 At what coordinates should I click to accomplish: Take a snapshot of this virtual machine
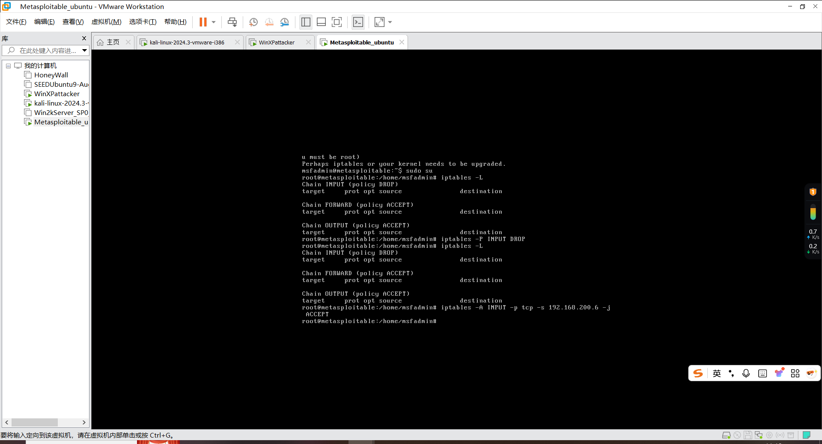(253, 22)
